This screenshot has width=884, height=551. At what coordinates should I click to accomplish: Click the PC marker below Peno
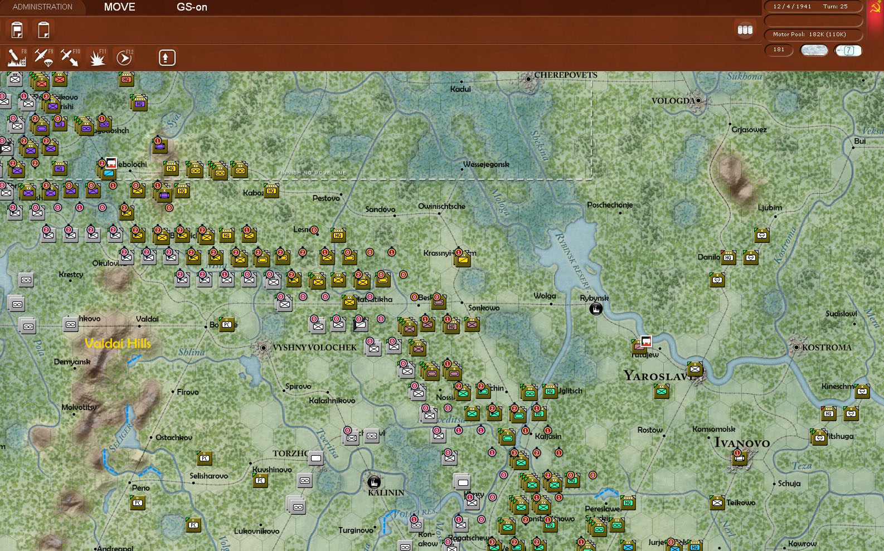[138, 503]
